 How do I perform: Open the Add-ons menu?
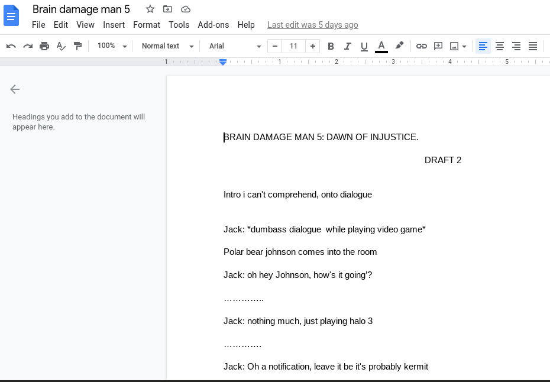tap(213, 25)
